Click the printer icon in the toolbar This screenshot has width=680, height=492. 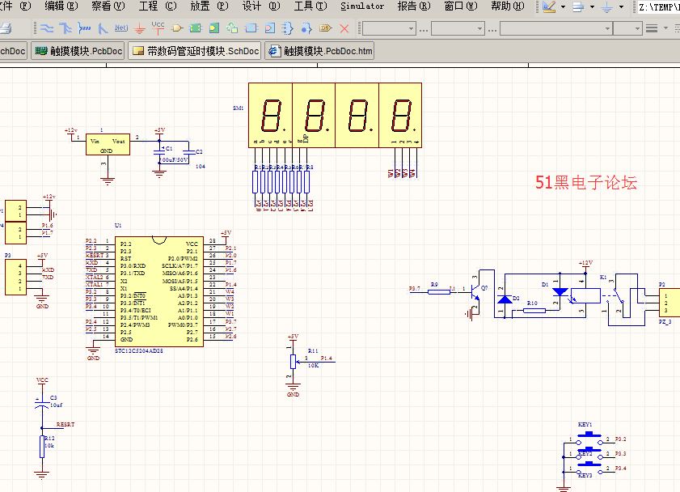(x=6, y=28)
